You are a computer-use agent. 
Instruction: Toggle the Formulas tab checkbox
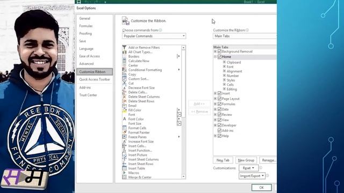[x=219, y=104]
